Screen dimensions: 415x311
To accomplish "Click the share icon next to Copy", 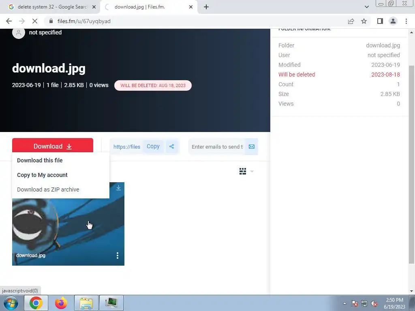I will (x=172, y=147).
